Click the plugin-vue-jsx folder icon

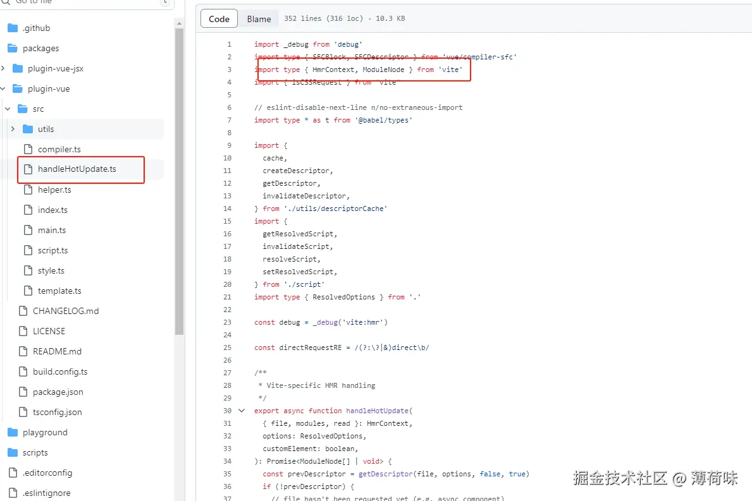click(x=18, y=68)
